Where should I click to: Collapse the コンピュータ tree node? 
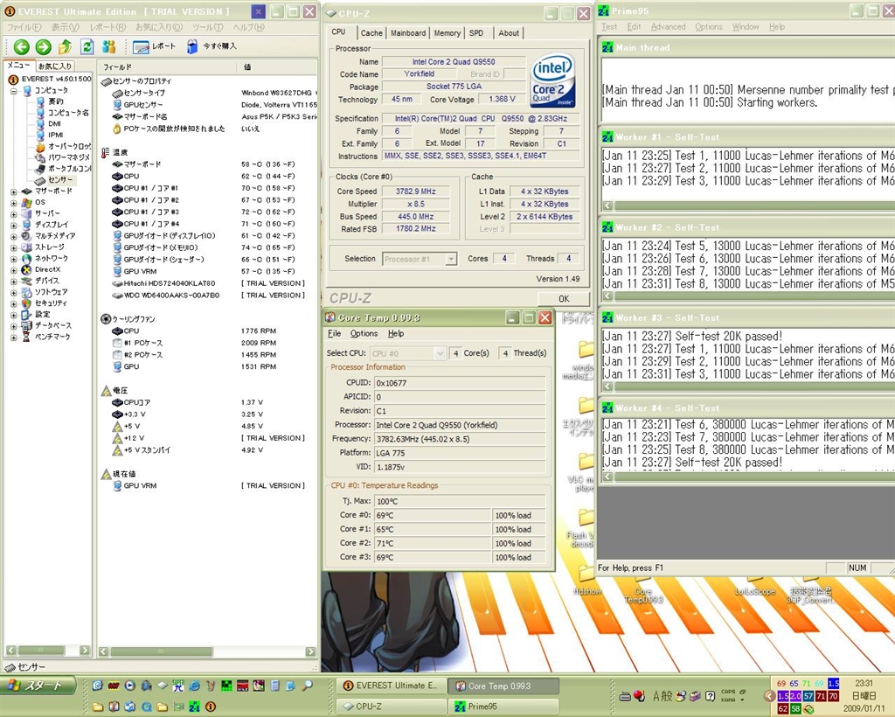tap(14, 90)
